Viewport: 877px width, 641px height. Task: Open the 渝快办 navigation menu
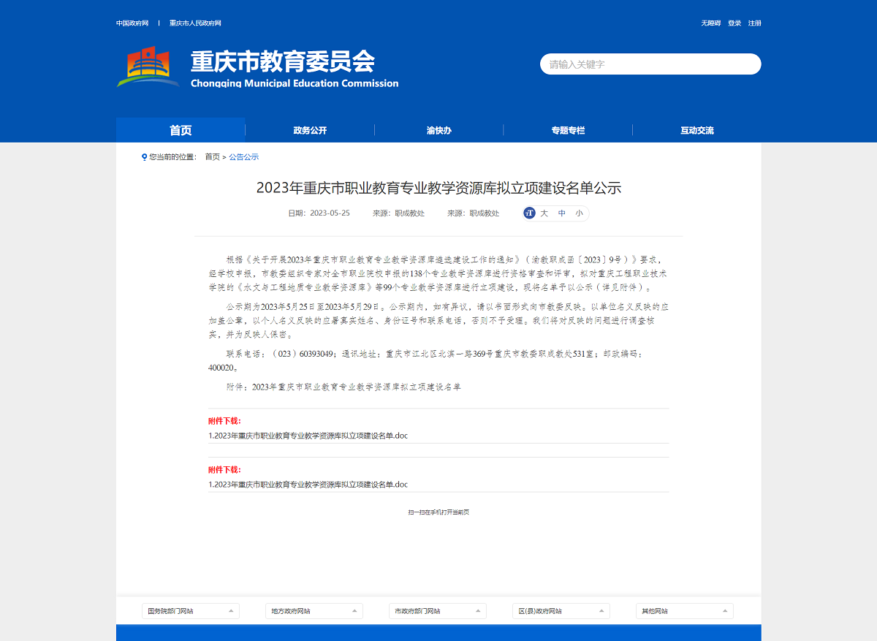point(438,130)
